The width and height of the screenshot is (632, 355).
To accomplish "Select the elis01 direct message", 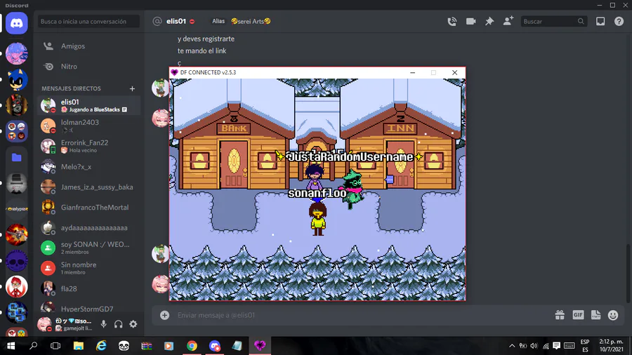I will coord(88,105).
